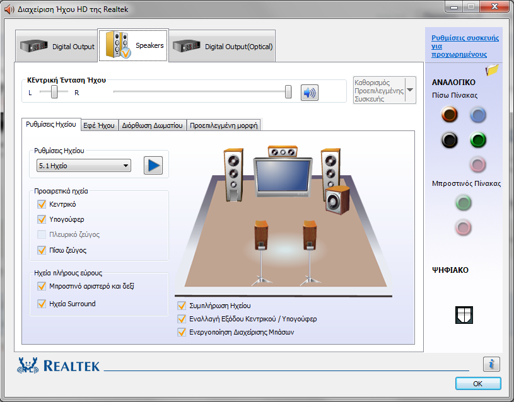Click the subwoofer in room diagram
Screen dimensions: 514x402
click(337, 200)
